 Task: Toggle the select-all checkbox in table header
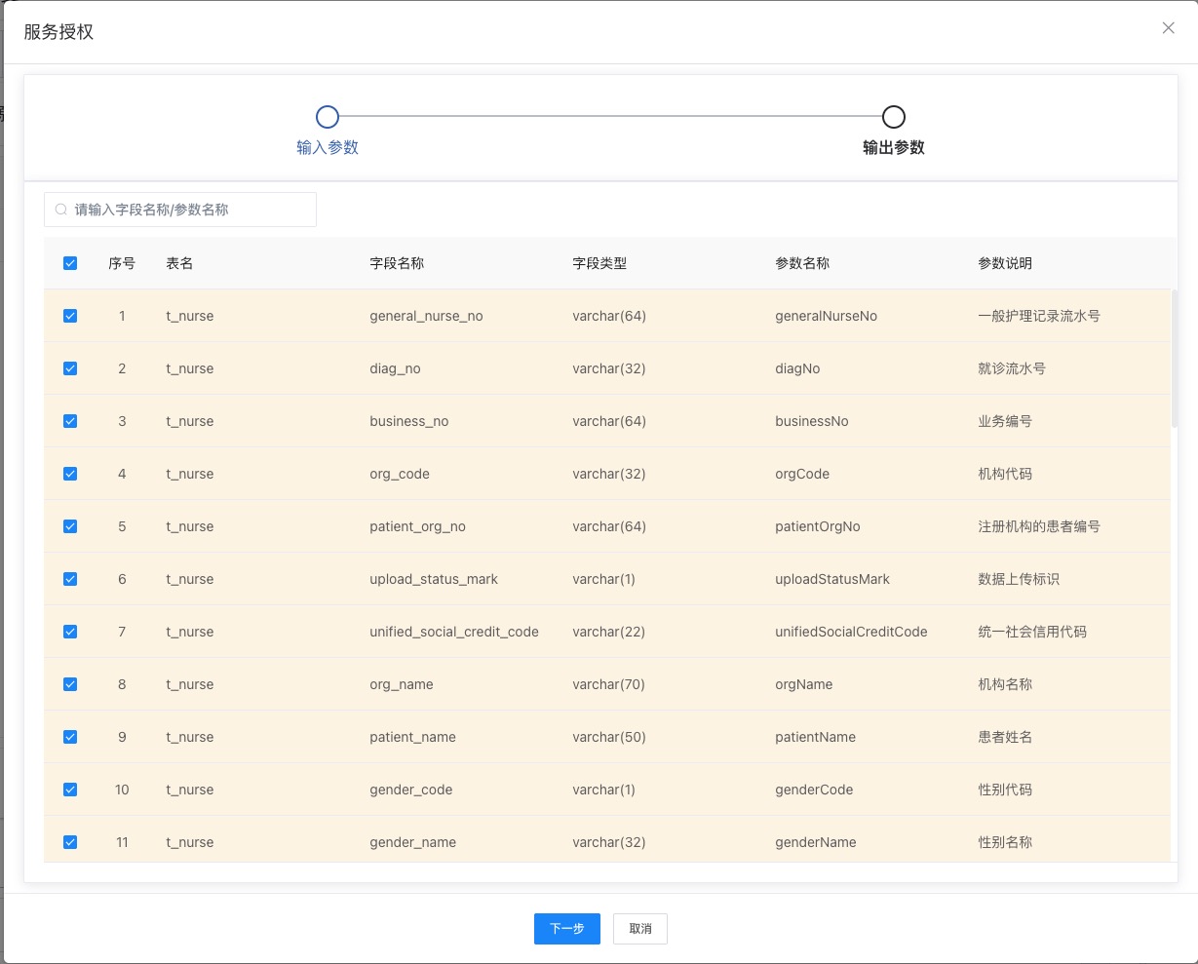[x=70, y=263]
